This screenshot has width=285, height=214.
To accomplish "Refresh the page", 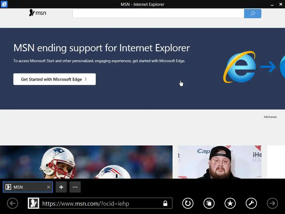I will click(x=188, y=203).
